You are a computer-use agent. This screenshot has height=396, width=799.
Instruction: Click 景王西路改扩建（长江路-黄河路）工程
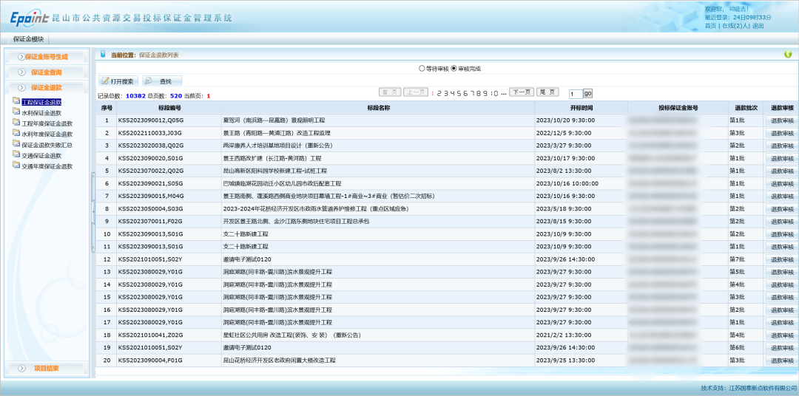coord(272,158)
